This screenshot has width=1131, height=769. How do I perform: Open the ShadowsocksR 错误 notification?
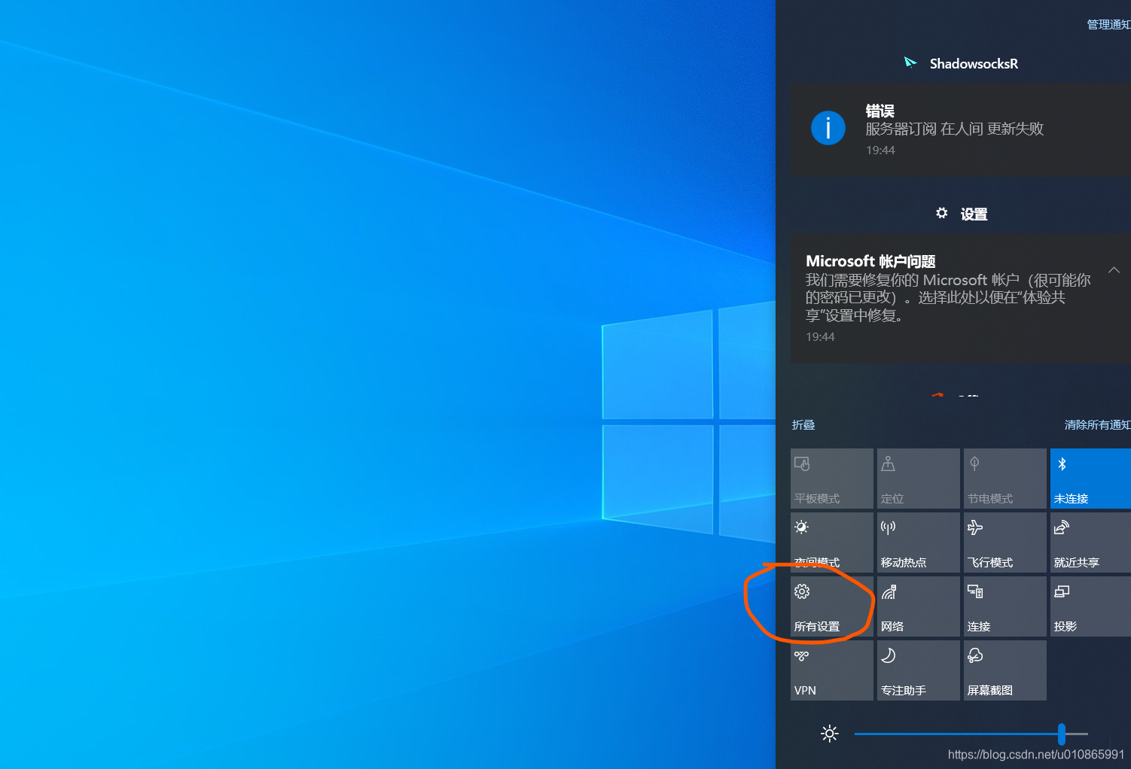click(961, 130)
